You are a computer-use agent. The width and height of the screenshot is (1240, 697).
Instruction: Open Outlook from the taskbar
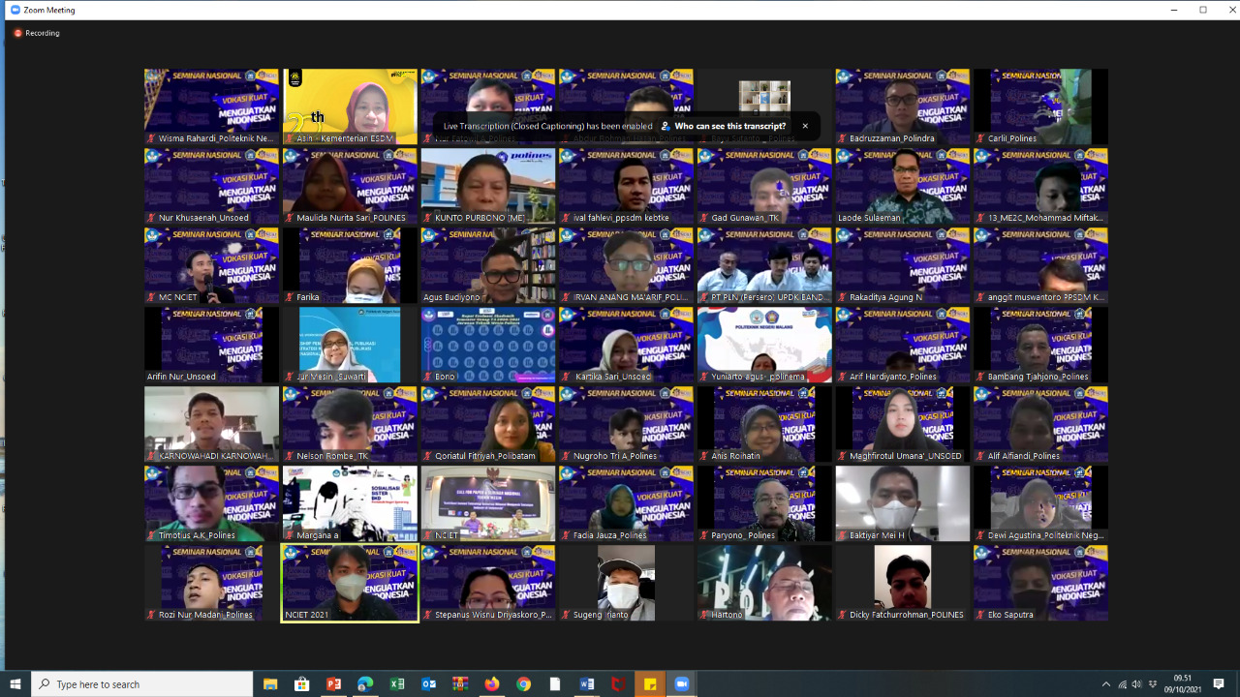tap(429, 684)
